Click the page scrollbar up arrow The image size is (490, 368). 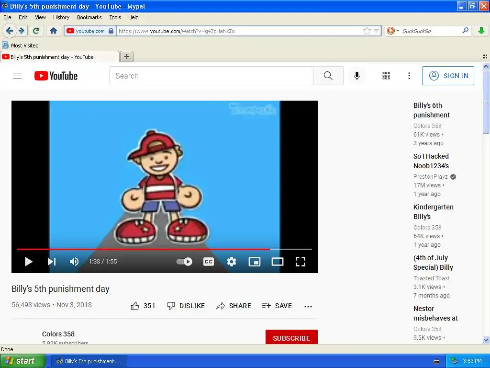point(486,66)
